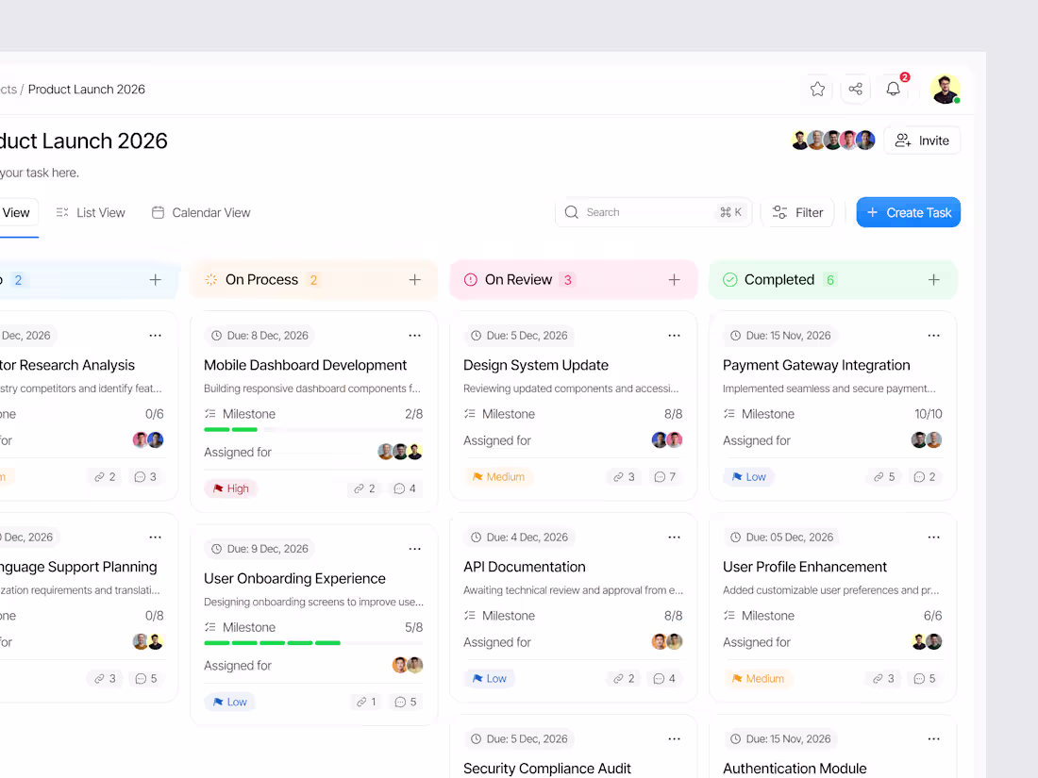Click the Invite button

point(922,141)
